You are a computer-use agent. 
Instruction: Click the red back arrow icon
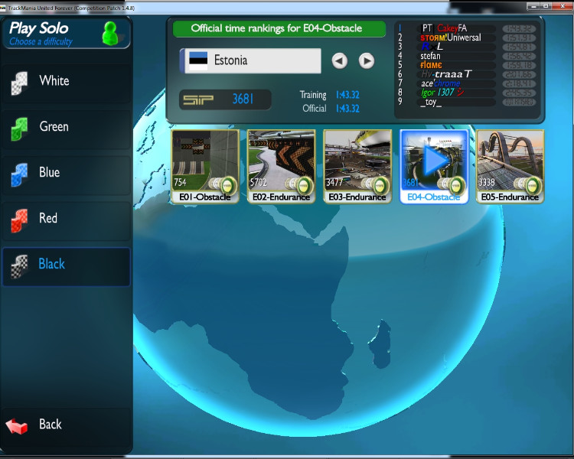point(18,425)
